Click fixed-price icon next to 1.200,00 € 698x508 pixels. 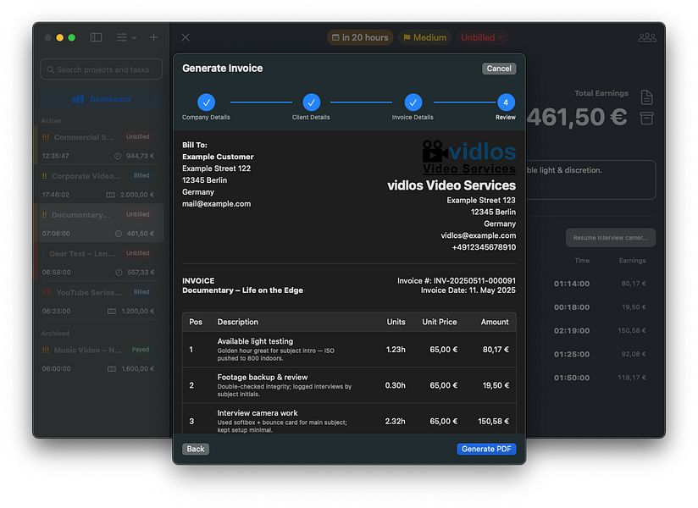pos(112,312)
